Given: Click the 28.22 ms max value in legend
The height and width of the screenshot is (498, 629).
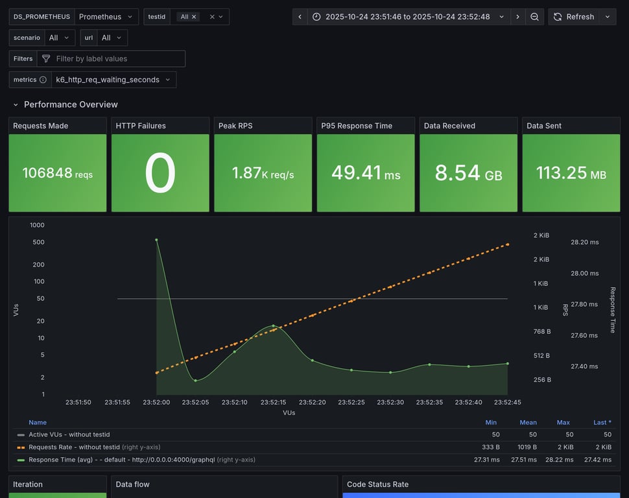Looking at the screenshot, I should point(559,460).
